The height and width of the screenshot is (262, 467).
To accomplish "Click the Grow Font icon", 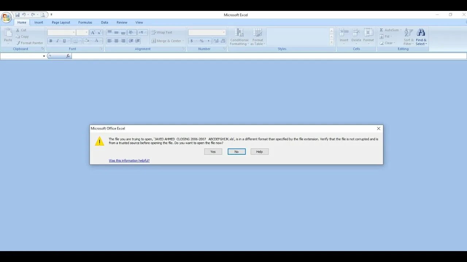I will click(x=93, y=32).
